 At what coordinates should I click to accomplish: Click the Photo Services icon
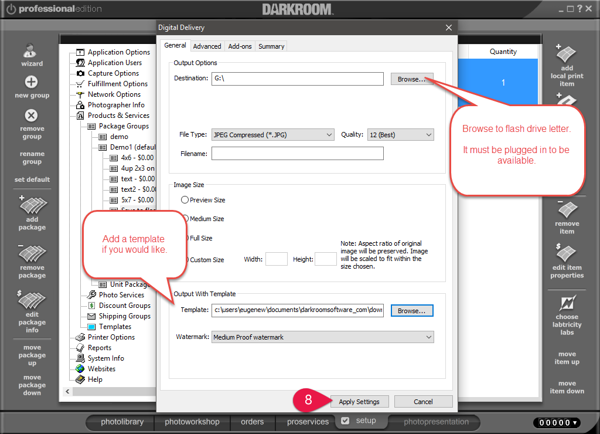click(x=91, y=294)
